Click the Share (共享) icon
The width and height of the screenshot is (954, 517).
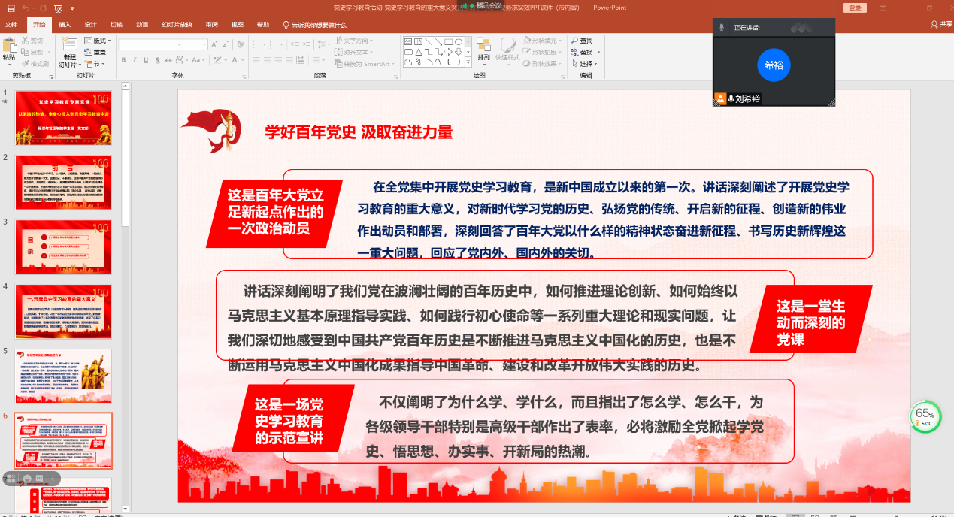point(935,24)
